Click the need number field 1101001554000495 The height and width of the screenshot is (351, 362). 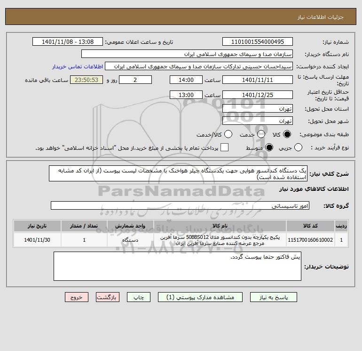258,42
